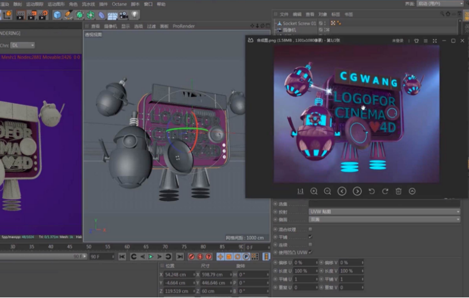
Task: Select the Socket Screw 01 object
Action: tap(299, 23)
